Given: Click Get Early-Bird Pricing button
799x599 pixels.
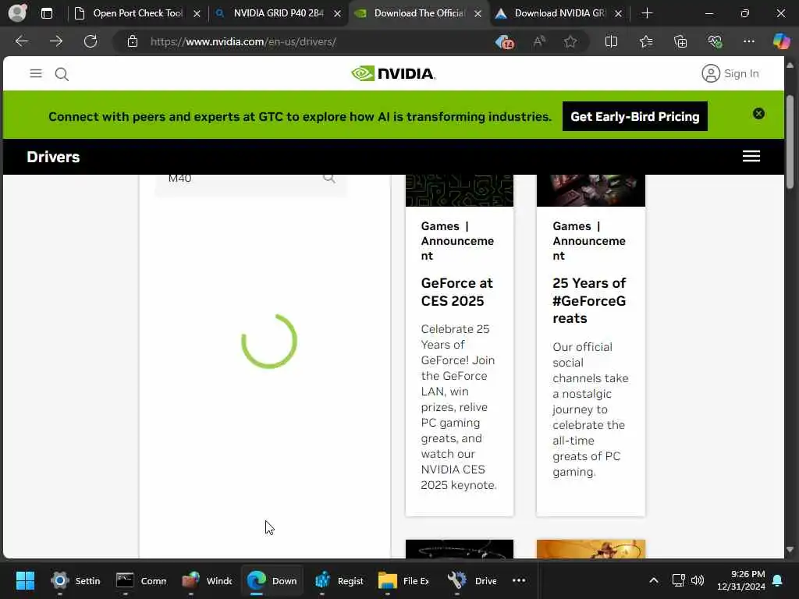Looking at the screenshot, I should (x=635, y=116).
